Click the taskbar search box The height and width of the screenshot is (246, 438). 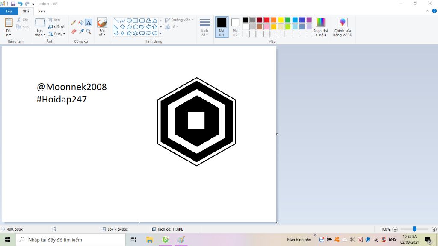71,240
